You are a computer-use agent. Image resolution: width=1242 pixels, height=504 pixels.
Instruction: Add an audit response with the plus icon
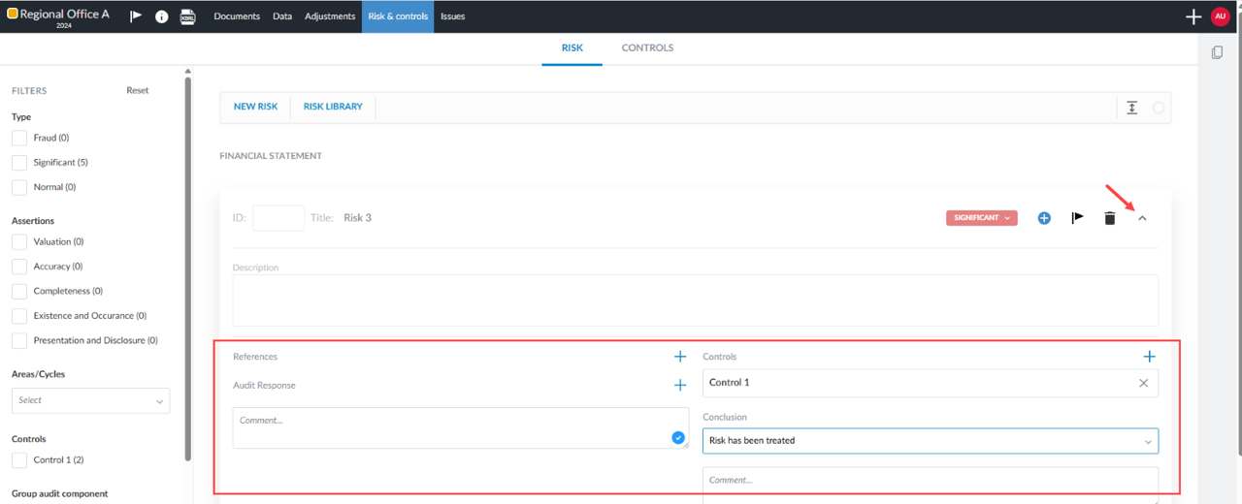click(680, 386)
